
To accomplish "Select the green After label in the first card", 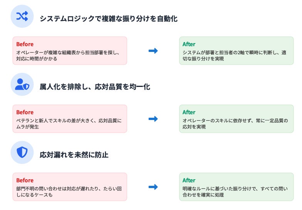I will point(189,44).
